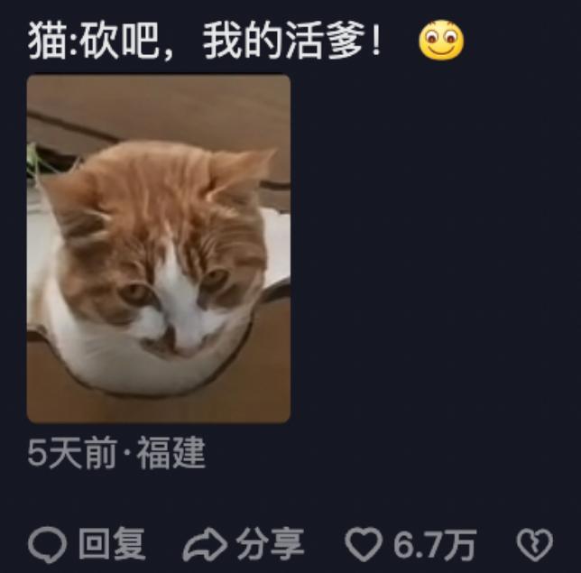
Task: Tap the speech bubble reply icon
Action: (x=48, y=544)
